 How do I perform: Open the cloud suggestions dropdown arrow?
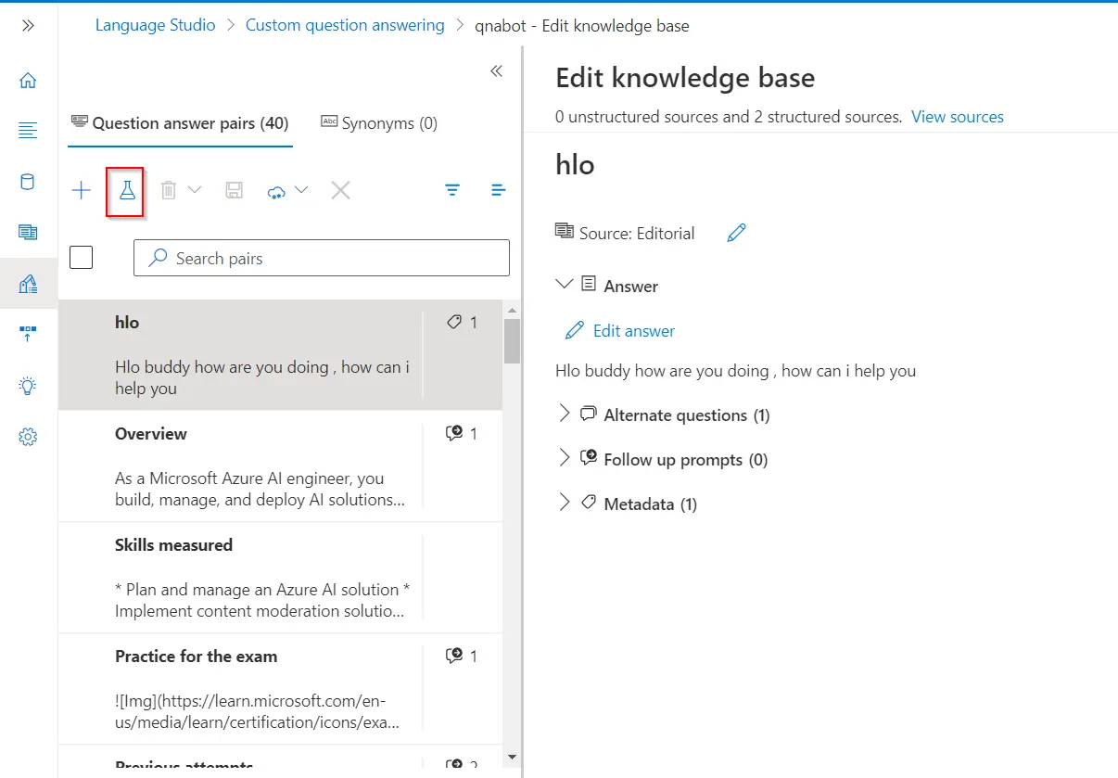[301, 191]
